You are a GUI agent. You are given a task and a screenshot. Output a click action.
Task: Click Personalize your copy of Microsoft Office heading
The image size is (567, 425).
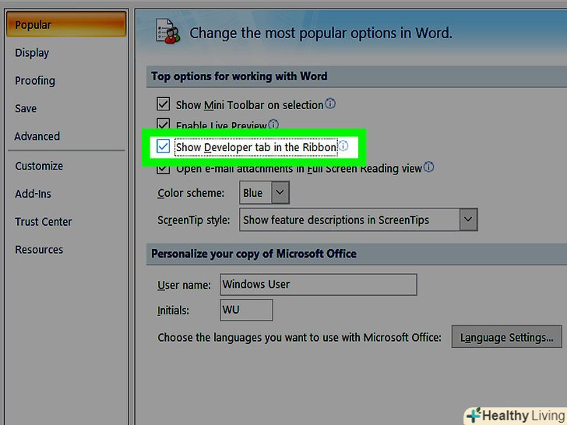tap(254, 254)
